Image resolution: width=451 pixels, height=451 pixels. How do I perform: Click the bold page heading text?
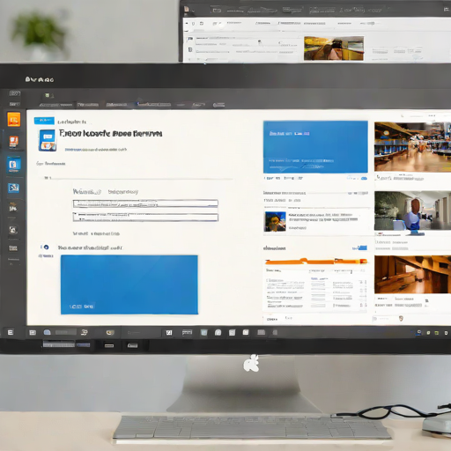(110, 134)
